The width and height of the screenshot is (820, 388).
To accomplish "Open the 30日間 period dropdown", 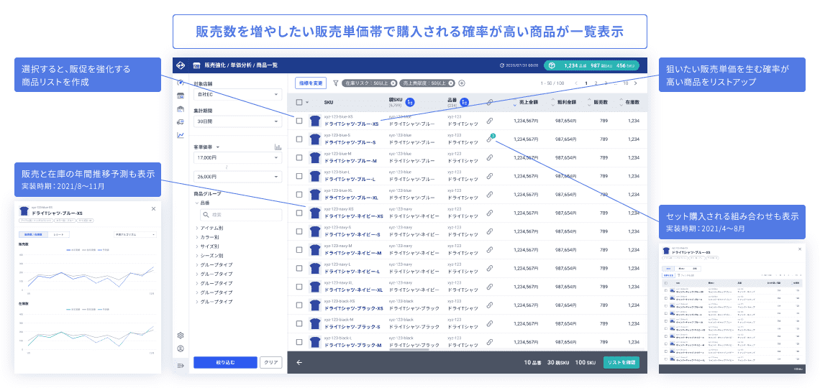I will (237, 122).
